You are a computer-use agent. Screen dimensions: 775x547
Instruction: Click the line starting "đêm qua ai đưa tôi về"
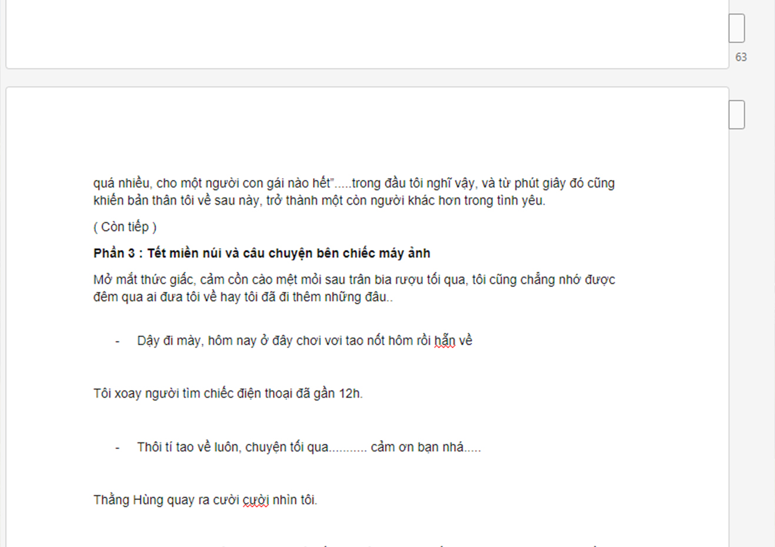pyautogui.click(x=241, y=297)
